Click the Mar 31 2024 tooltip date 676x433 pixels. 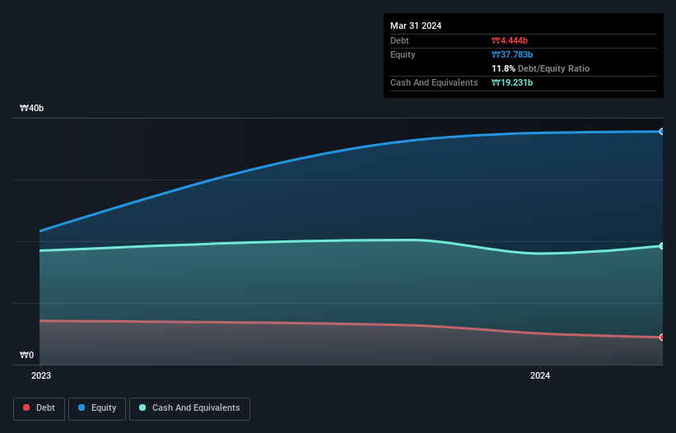[x=416, y=26]
